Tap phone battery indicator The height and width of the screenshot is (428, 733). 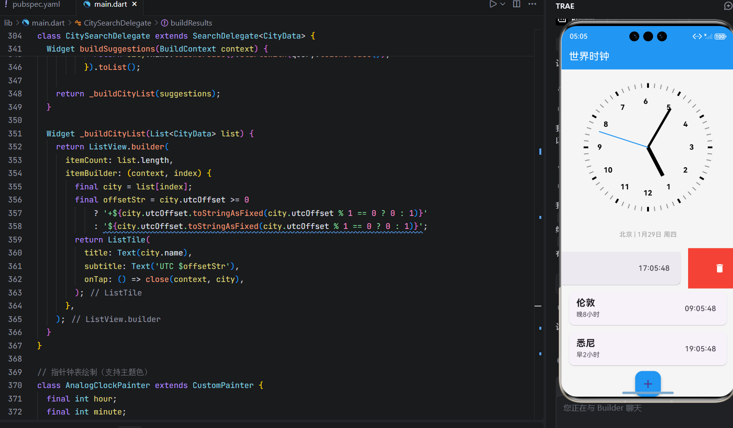(x=720, y=37)
